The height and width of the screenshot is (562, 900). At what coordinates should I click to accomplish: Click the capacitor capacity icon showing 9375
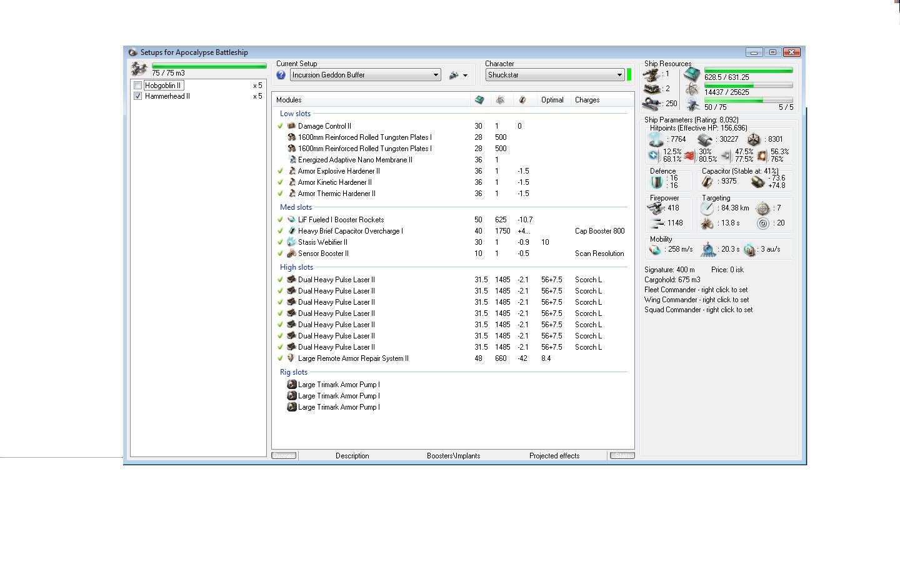(707, 181)
